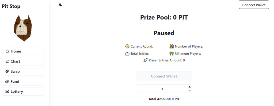Image resolution: width=274 pixels, height=106 pixels.
Task: Click the barrier icon beside Minimum Players
Action: pyautogui.click(x=172, y=54)
